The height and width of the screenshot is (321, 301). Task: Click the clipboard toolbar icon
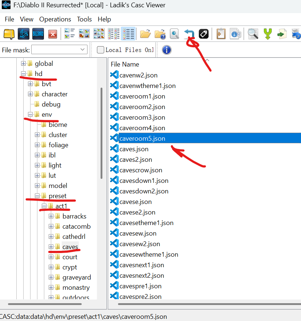coord(221,33)
